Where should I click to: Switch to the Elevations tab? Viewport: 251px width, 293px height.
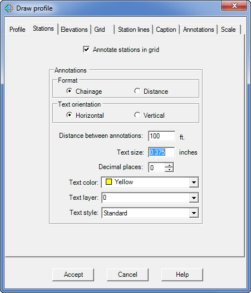tap(74, 30)
